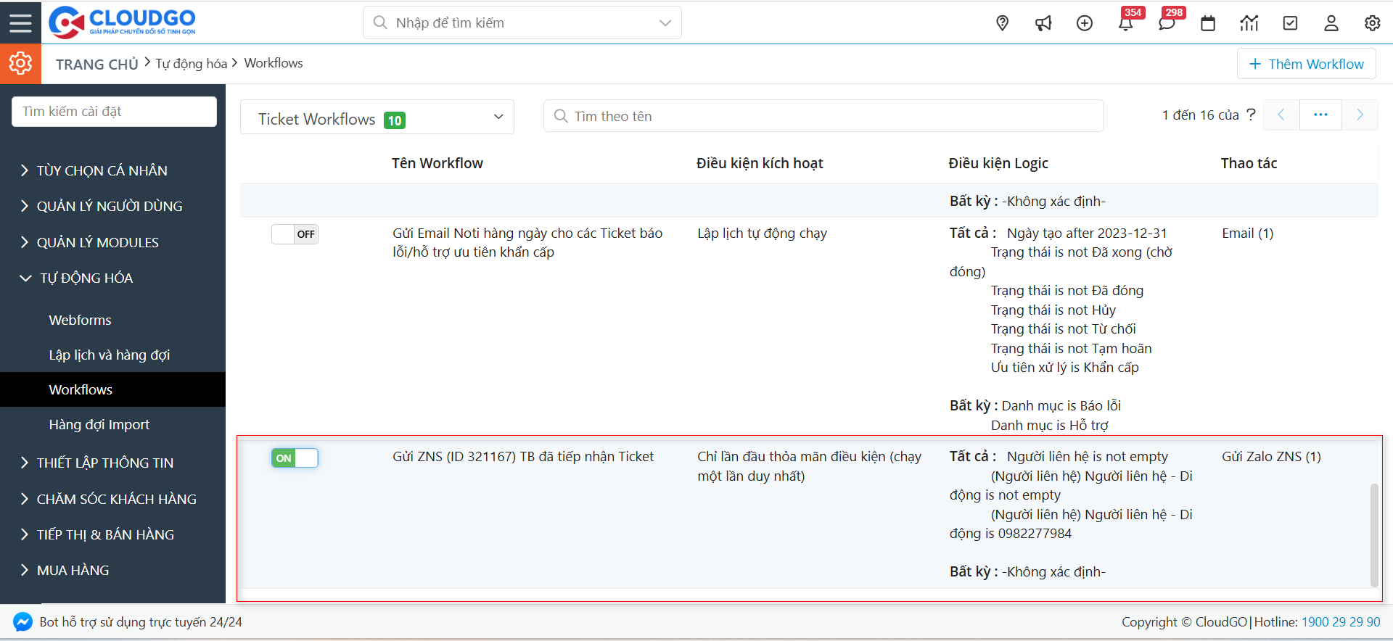The height and width of the screenshot is (641, 1393).
Task: Open the Messenger bot support icon
Action: pyautogui.click(x=22, y=622)
